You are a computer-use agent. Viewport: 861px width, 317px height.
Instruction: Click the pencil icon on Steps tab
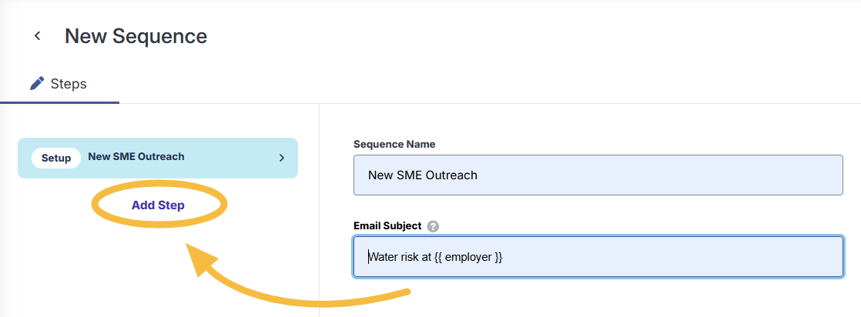[37, 83]
